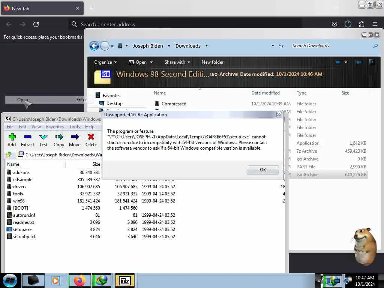Click the Explorer change view icon
Image resolution: width=384 pixels, height=288 pixels.
coord(338,62)
